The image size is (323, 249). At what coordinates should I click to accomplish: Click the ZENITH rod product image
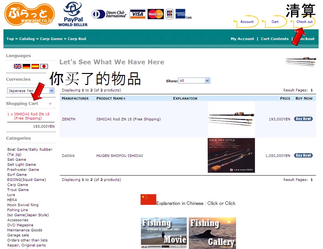pyautogui.click(x=231, y=119)
